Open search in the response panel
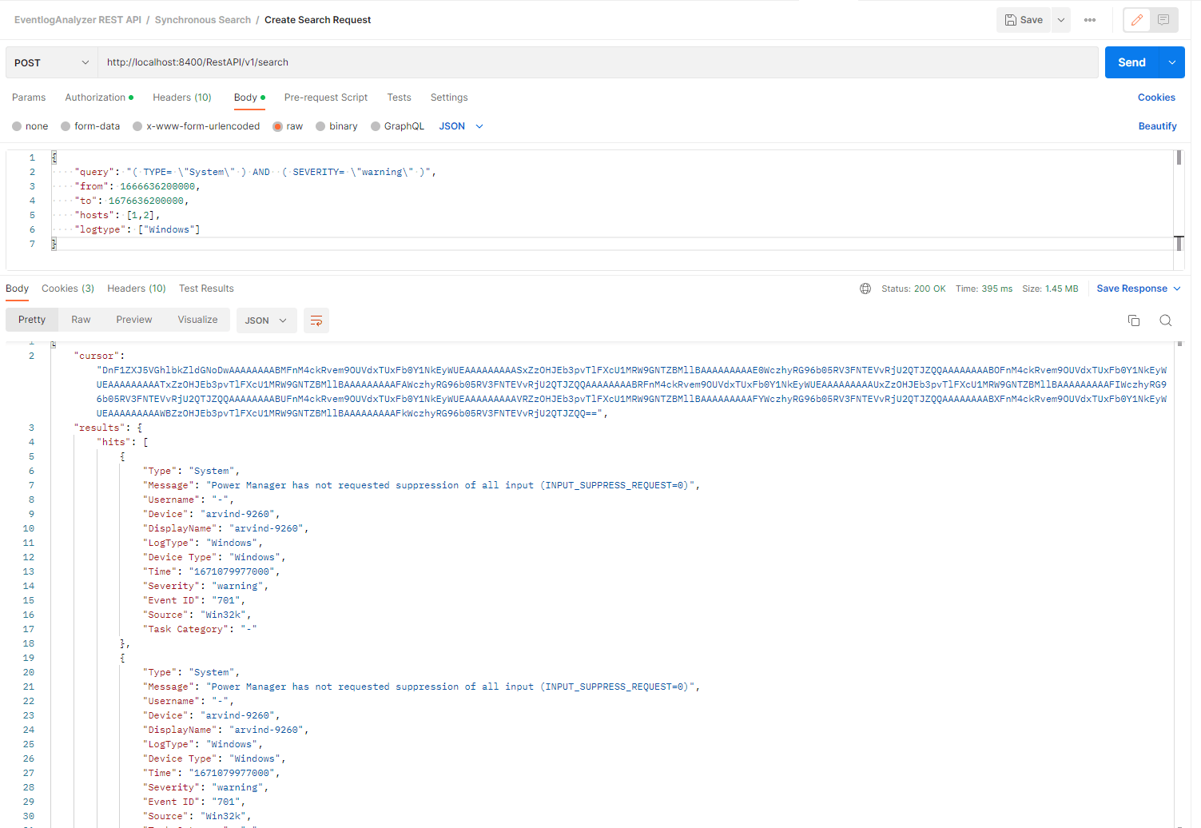Image resolution: width=1201 pixels, height=828 pixels. [x=1165, y=320]
